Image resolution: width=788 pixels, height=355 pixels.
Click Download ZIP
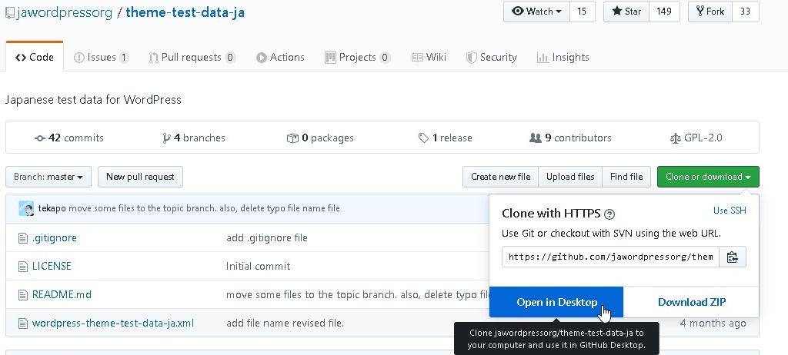[691, 302]
